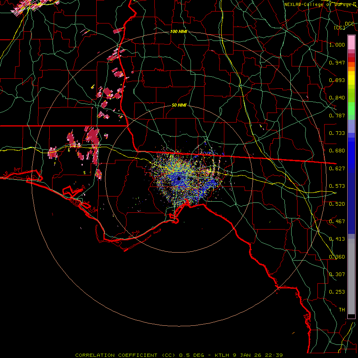Select the 0.840 scale value
358x358 pixels.
(x=337, y=98)
